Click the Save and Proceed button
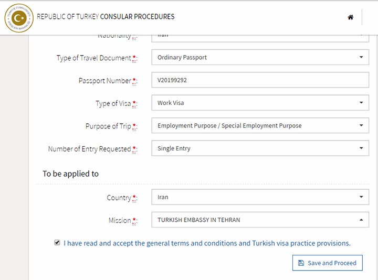This screenshot has height=280, width=378. coord(328,263)
